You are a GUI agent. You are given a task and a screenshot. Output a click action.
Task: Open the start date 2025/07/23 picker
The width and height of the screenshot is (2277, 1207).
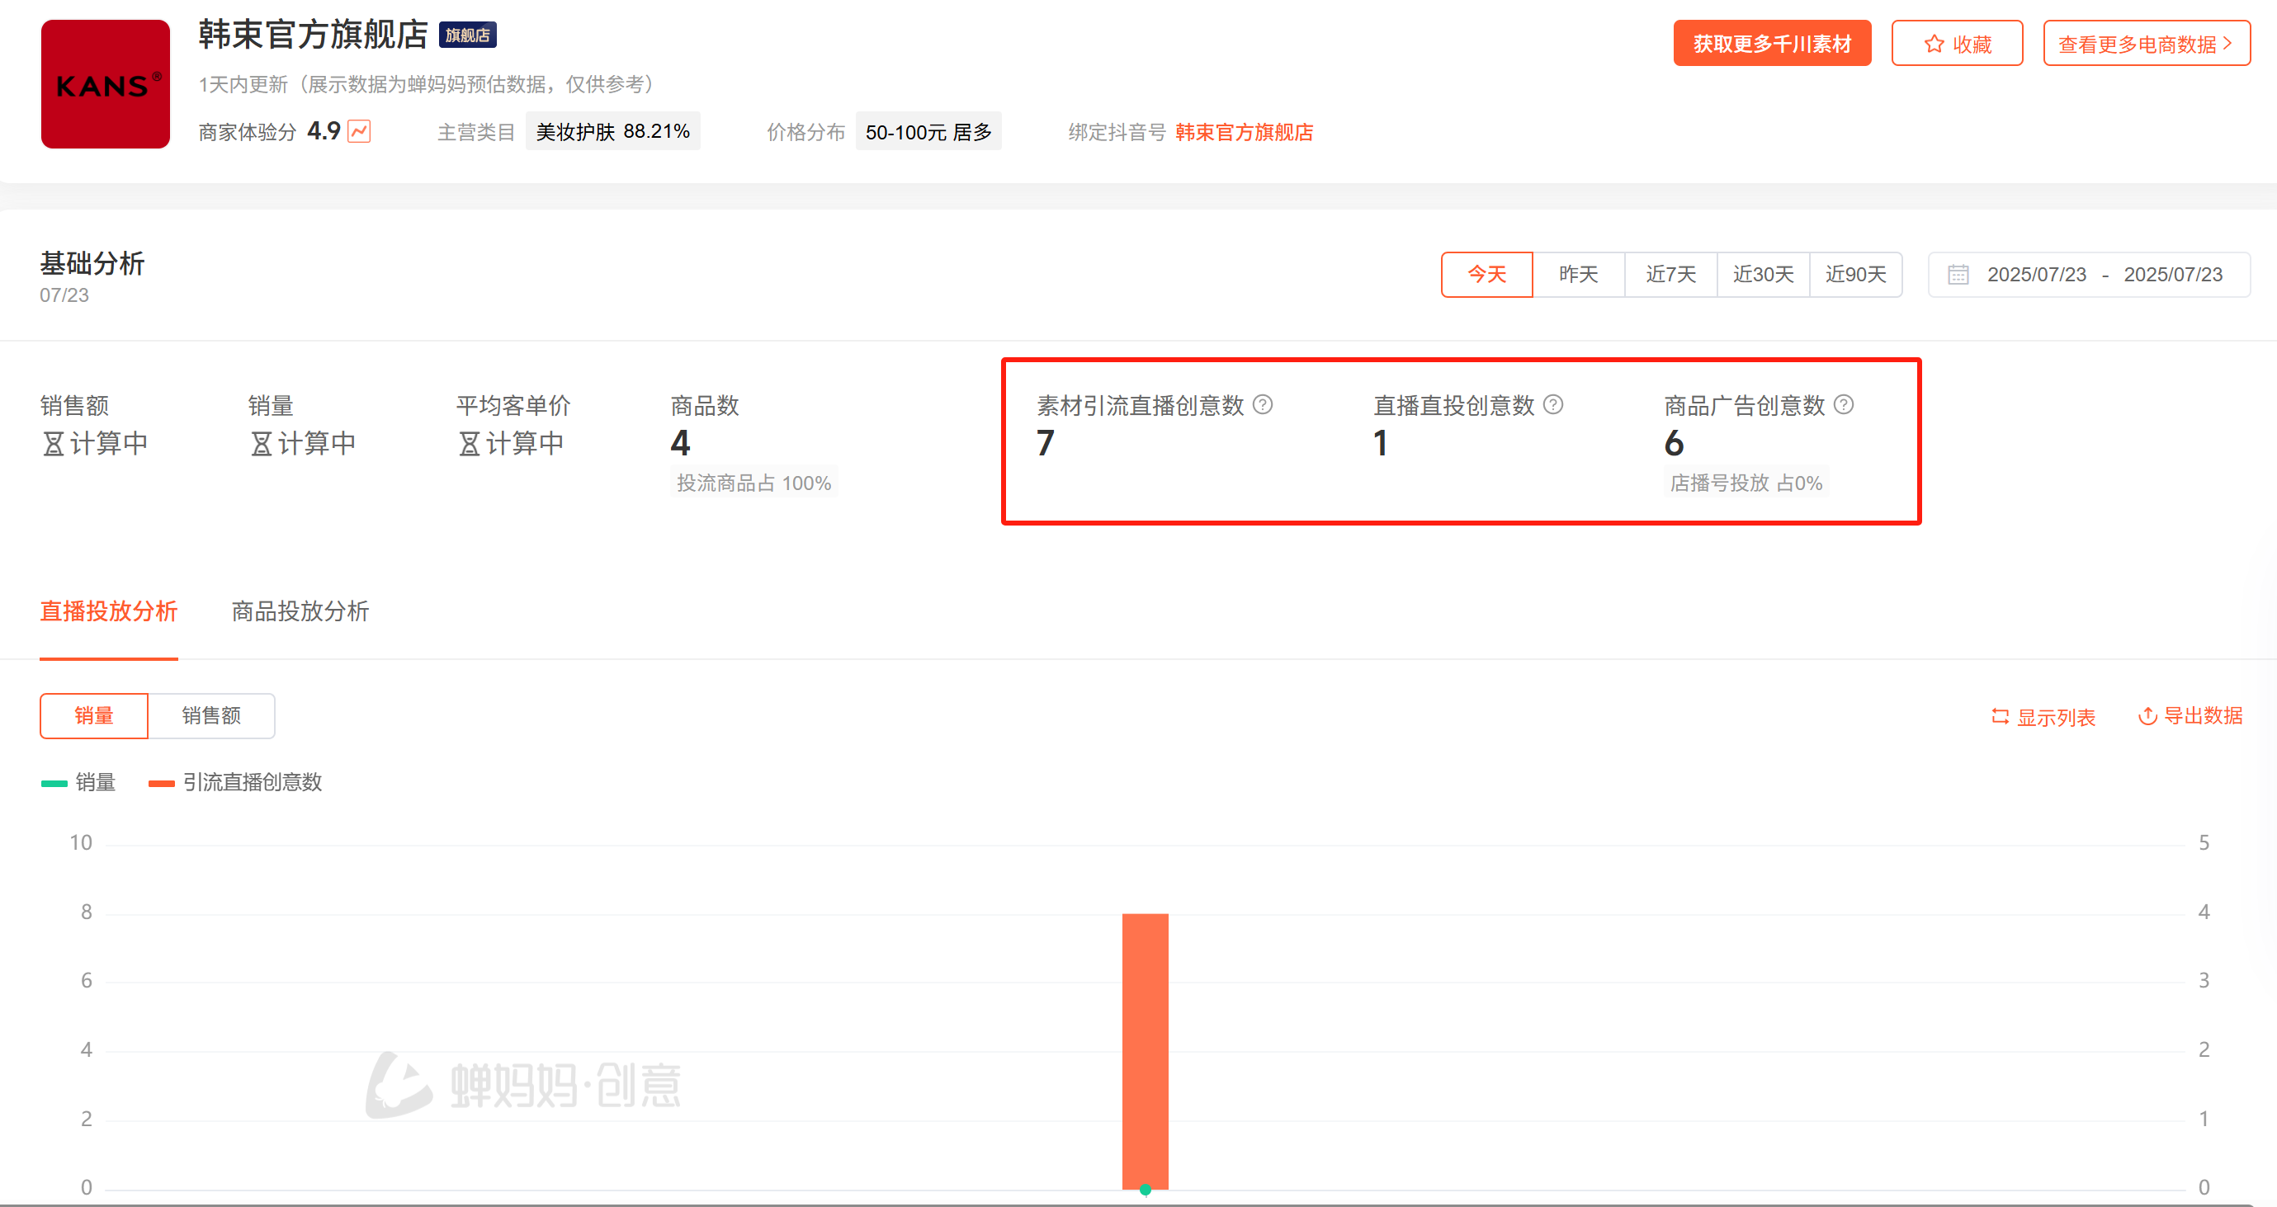2036,275
